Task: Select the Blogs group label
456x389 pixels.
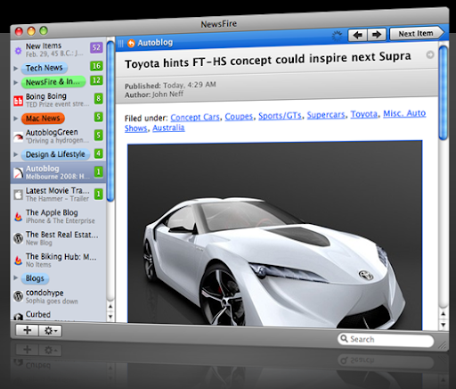Action: (35, 278)
